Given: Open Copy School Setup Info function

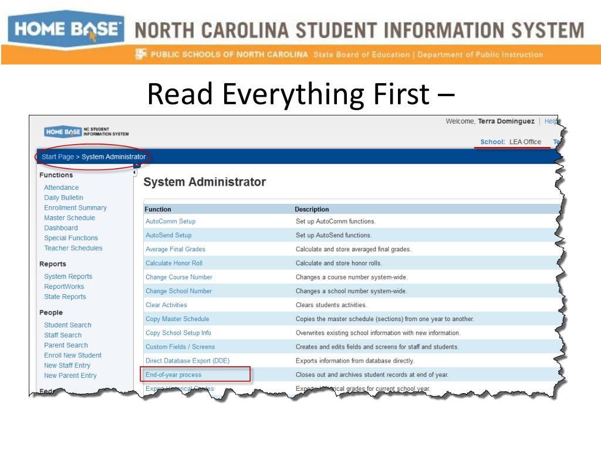Looking at the screenshot, I should [178, 333].
